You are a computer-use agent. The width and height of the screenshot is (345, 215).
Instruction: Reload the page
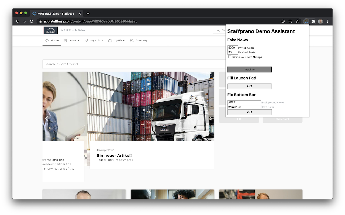click(x=32, y=21)
